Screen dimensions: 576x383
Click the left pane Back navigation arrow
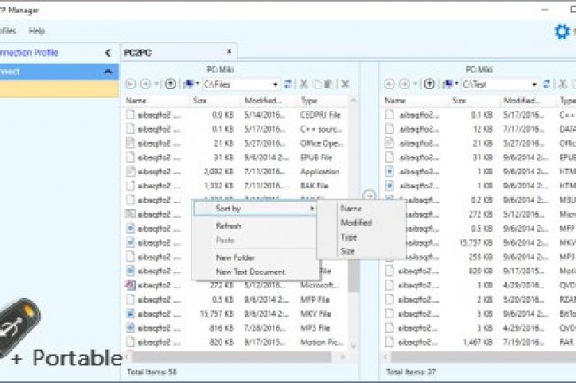tap(130, 84)
